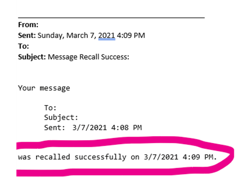Click the Sunday, March 7 date text
Viewport: 238px width, 177px height.
point(66,36)
